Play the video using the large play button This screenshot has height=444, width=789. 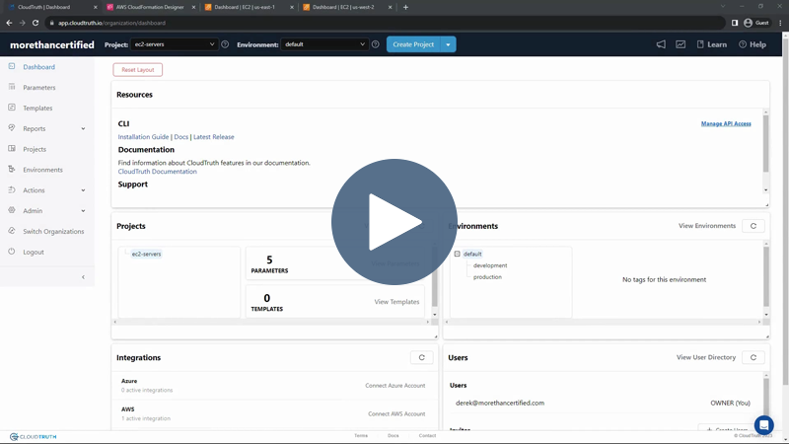[394, 222]
